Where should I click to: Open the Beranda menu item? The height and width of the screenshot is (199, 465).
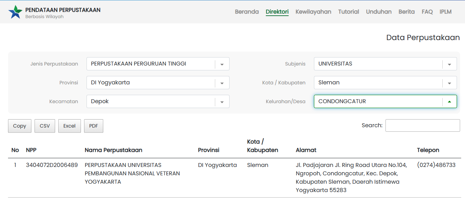tap(247, 12)
